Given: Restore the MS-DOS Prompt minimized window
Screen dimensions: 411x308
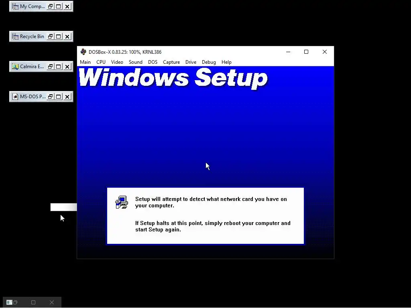Looking at the screenshot, I should 50,97.
